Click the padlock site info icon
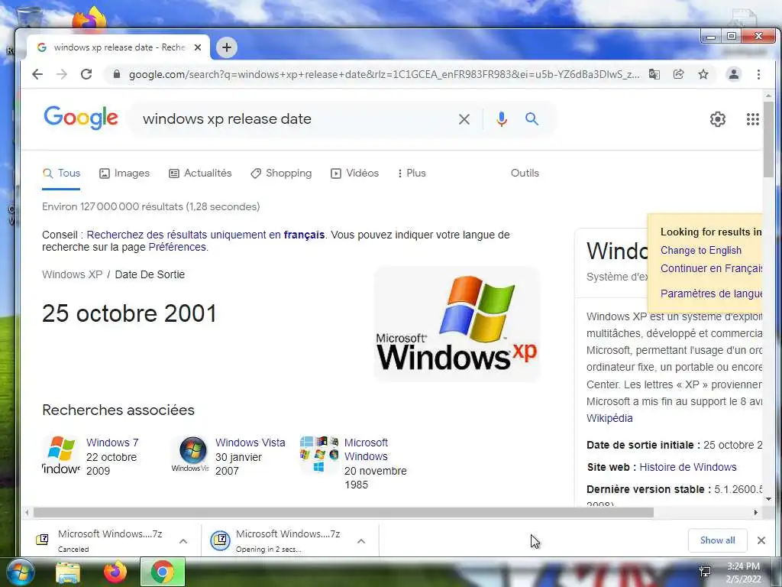The image size is (782, 587). tap(117, 74)
